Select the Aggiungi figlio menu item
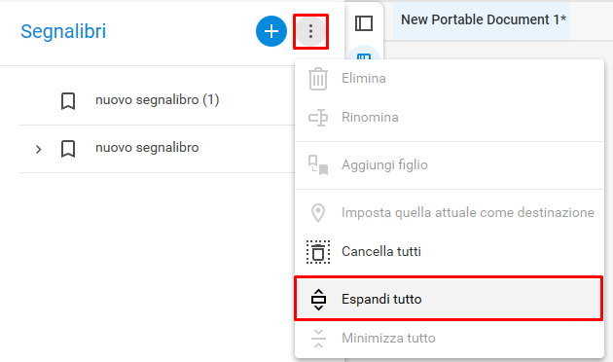The height and width of the screenshot is (362, 613). [449, 164]
